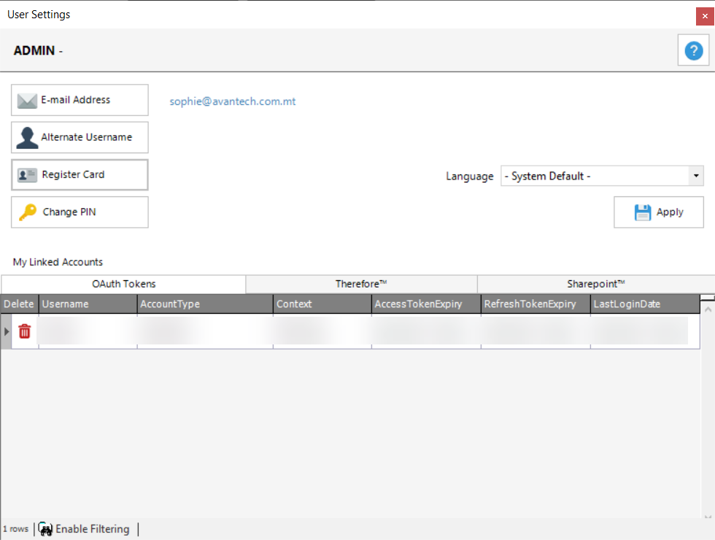Click the red trash delete icon

tap(25, 331)
